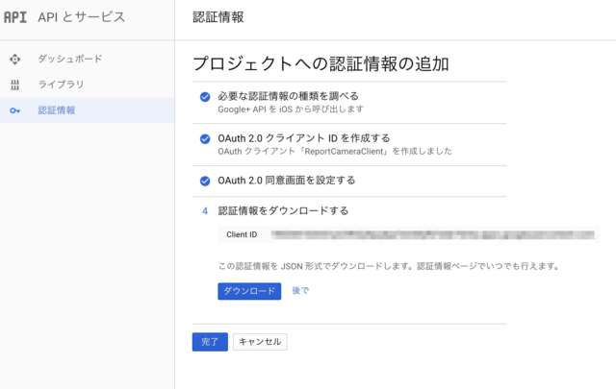Screen dimensions: 616x389
Task: Click the 完了 button
Action: click(x=210, y=342)
